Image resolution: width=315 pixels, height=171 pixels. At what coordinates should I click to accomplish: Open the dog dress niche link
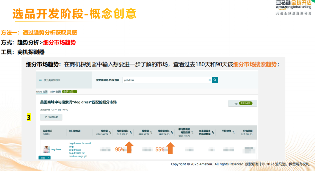point(56,149)
